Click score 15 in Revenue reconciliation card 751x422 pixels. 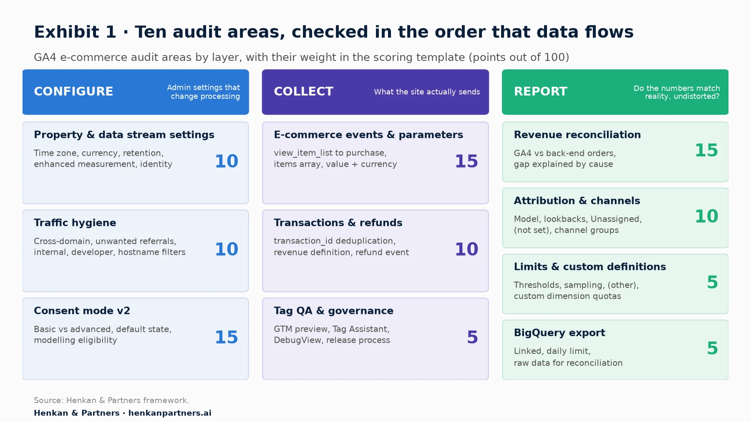point(706,151)
